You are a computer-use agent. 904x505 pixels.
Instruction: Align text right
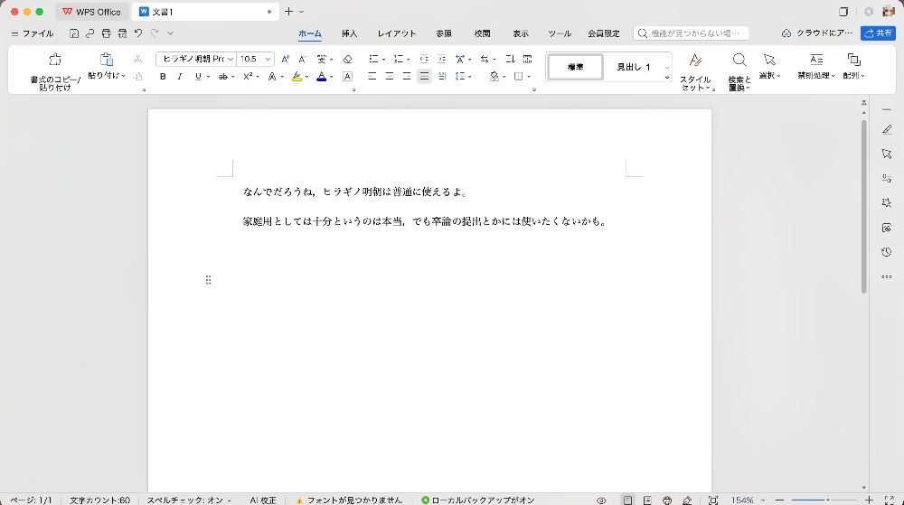[x=407, y=76]
